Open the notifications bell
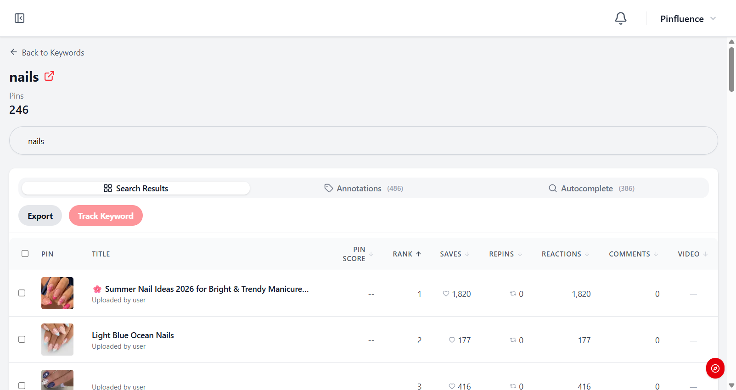This screenshot has height=390, width=736. pyautogui.click(x=621, y=18)
